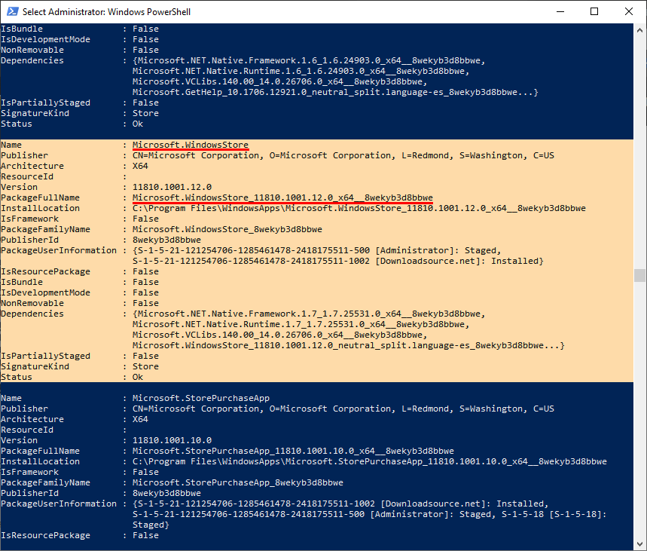
Task: Click the Administrator Staged SID line in WindowsStore
Action: 316,251
